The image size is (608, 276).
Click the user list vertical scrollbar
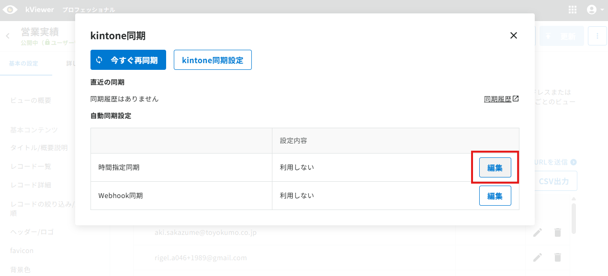pyautogui.click(x=574, y=219)
